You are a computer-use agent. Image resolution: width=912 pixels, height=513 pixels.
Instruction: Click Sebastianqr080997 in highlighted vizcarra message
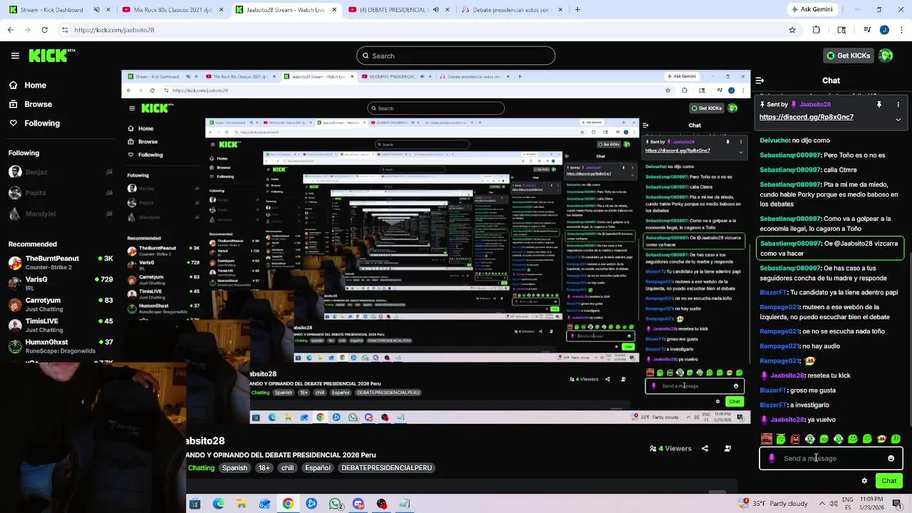coord(790,244)
